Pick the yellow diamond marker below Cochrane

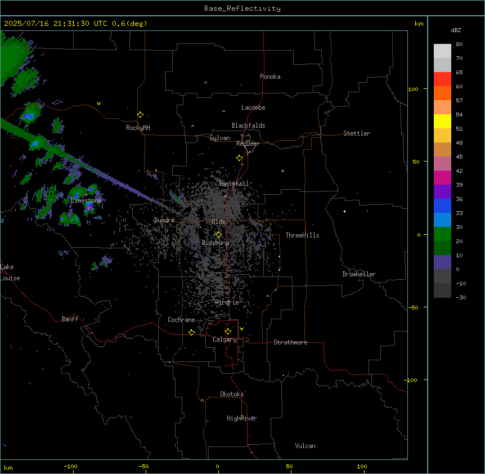pyautogui.click(x=191, y=332)
